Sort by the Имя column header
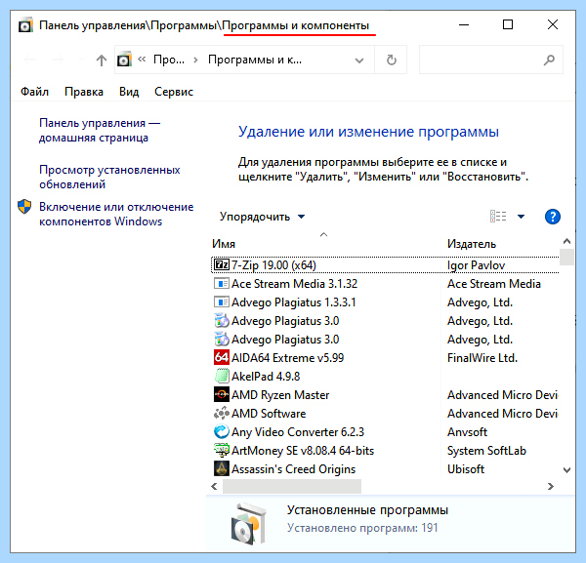586x563 pixels. pyautogui.click(x=224, y=244)
